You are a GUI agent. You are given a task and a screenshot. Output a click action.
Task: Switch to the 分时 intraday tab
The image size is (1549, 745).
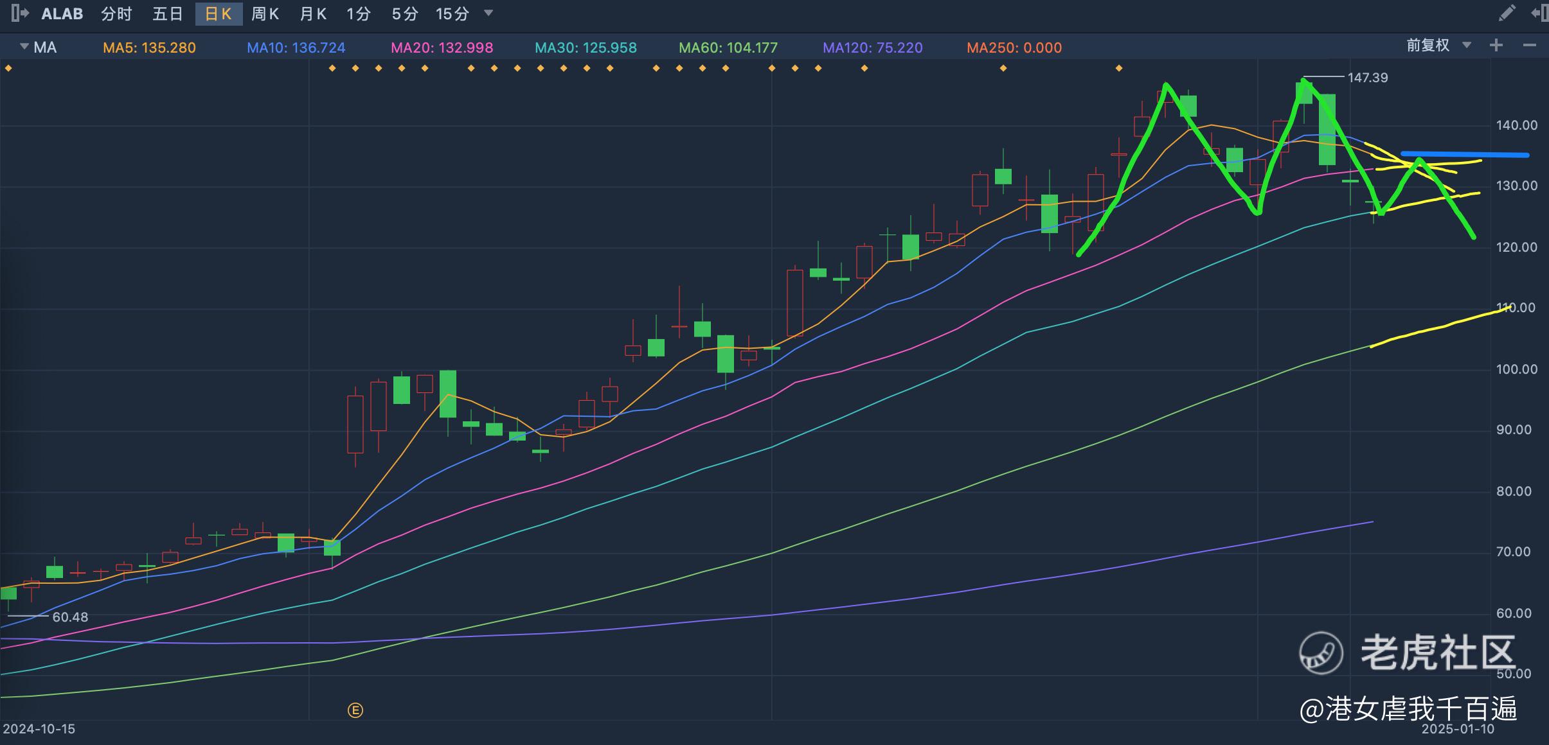pos(116,14)
